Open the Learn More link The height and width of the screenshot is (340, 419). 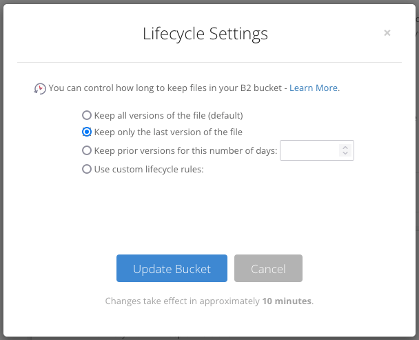[x=314, y=88]
